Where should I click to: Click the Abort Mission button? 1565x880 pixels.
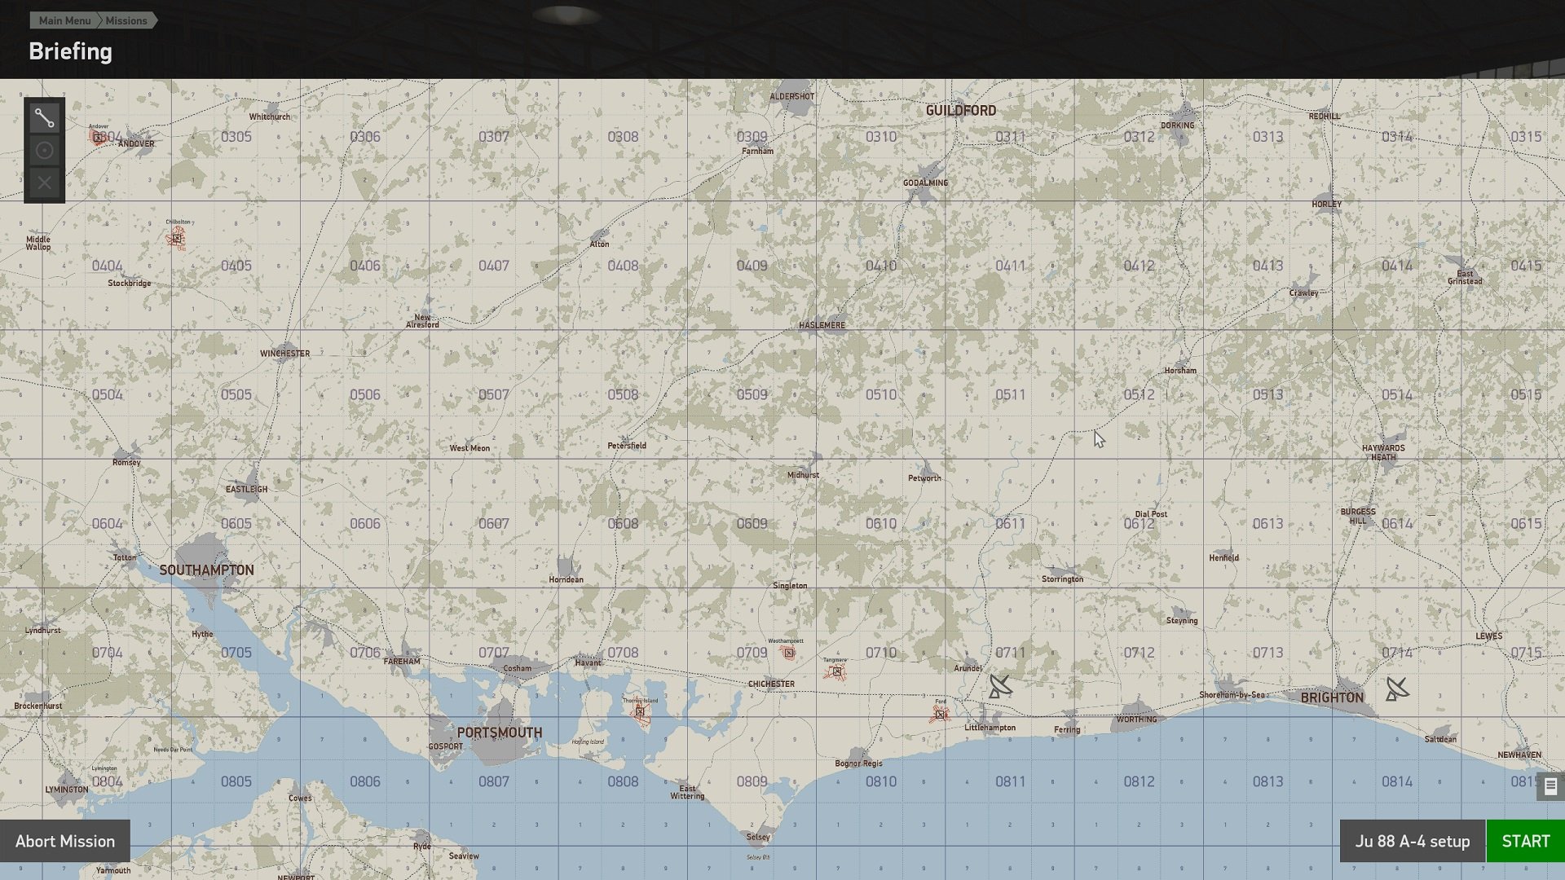tap(65, 841)
